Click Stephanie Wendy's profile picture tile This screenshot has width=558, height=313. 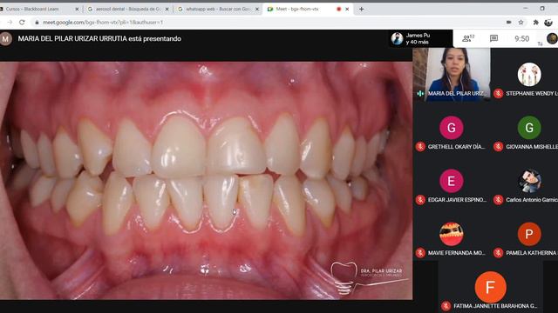coord(529,74)
